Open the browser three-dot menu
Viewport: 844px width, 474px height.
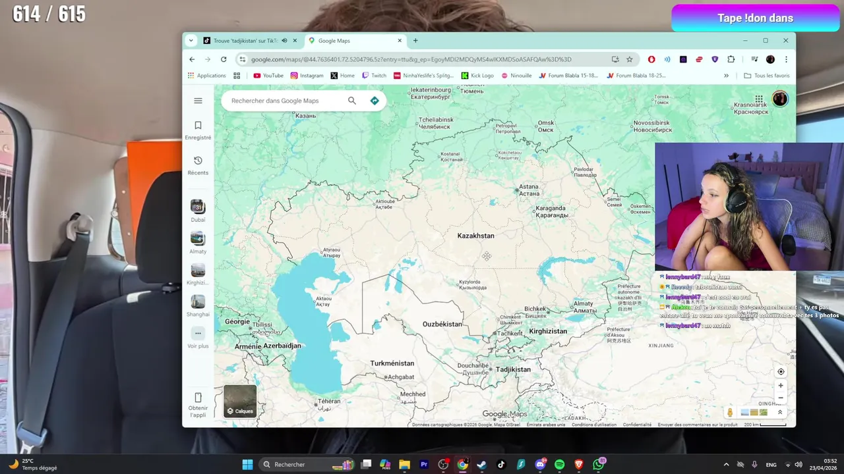[x=786, y=59]
